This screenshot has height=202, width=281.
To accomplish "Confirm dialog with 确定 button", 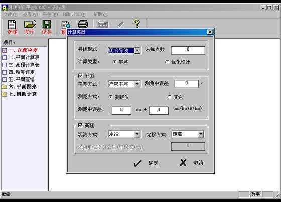I will pyautogui.click(x=153, y=163).
